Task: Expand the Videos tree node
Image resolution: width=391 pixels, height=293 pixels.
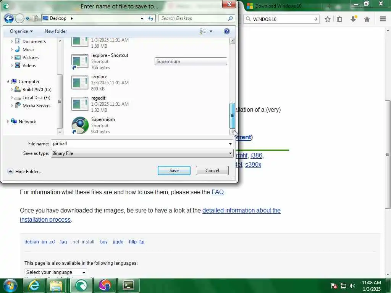Action: [12, 66]
